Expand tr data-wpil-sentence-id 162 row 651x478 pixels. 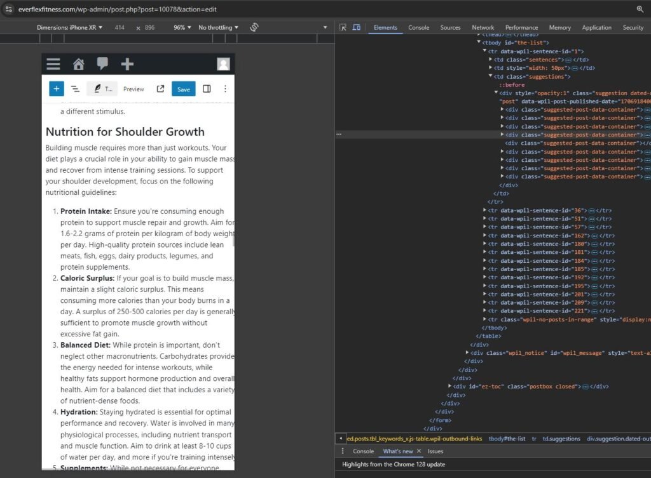pyautogui.click(x=484, y=236)
